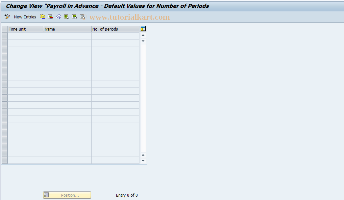Select the first table row selector
The width and height of the screenshot is (344, 200).
coord(5,36)
